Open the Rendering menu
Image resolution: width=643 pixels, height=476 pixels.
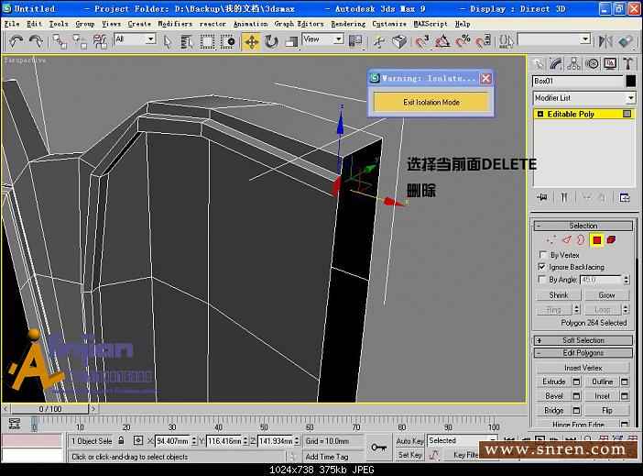coord(348,24)
